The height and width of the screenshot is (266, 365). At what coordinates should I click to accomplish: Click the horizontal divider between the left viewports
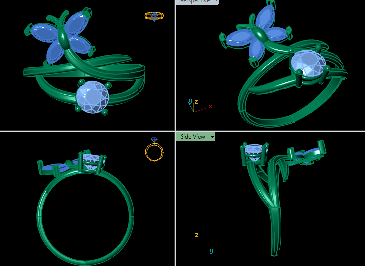pyautogui.click(x=87, y=131)
